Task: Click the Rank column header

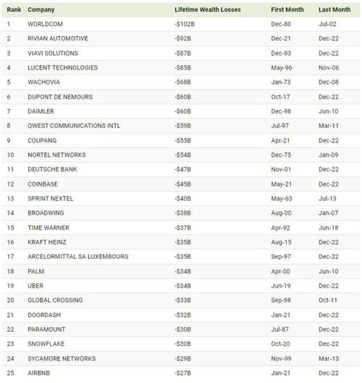Action: [14, 9]
